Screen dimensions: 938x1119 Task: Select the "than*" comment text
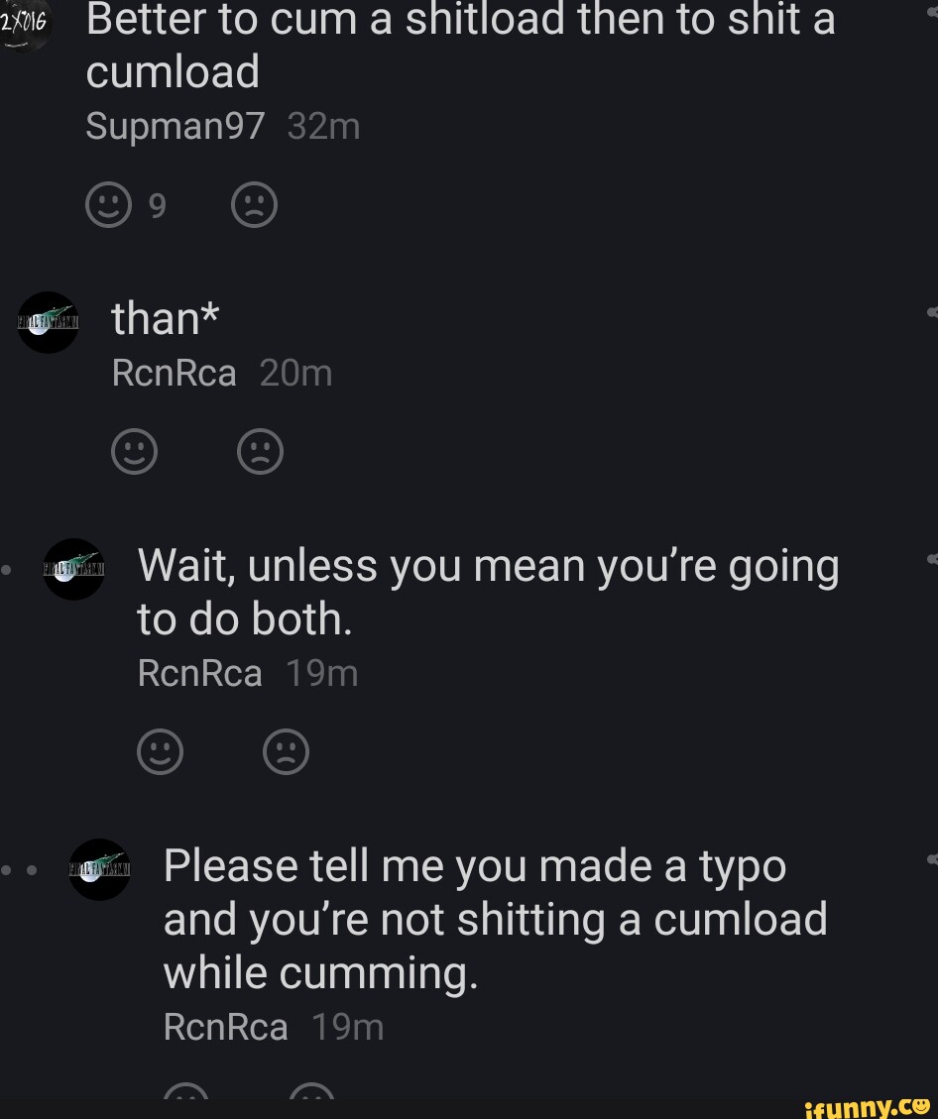pyautogui.click(x=166, y=319)
